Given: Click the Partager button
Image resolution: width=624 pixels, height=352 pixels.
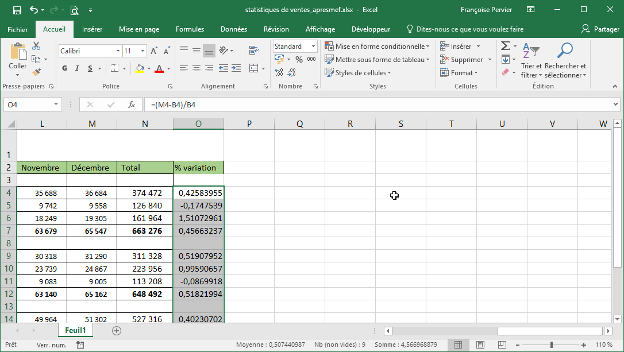Looking at the screenshot, I should (600, 29).
